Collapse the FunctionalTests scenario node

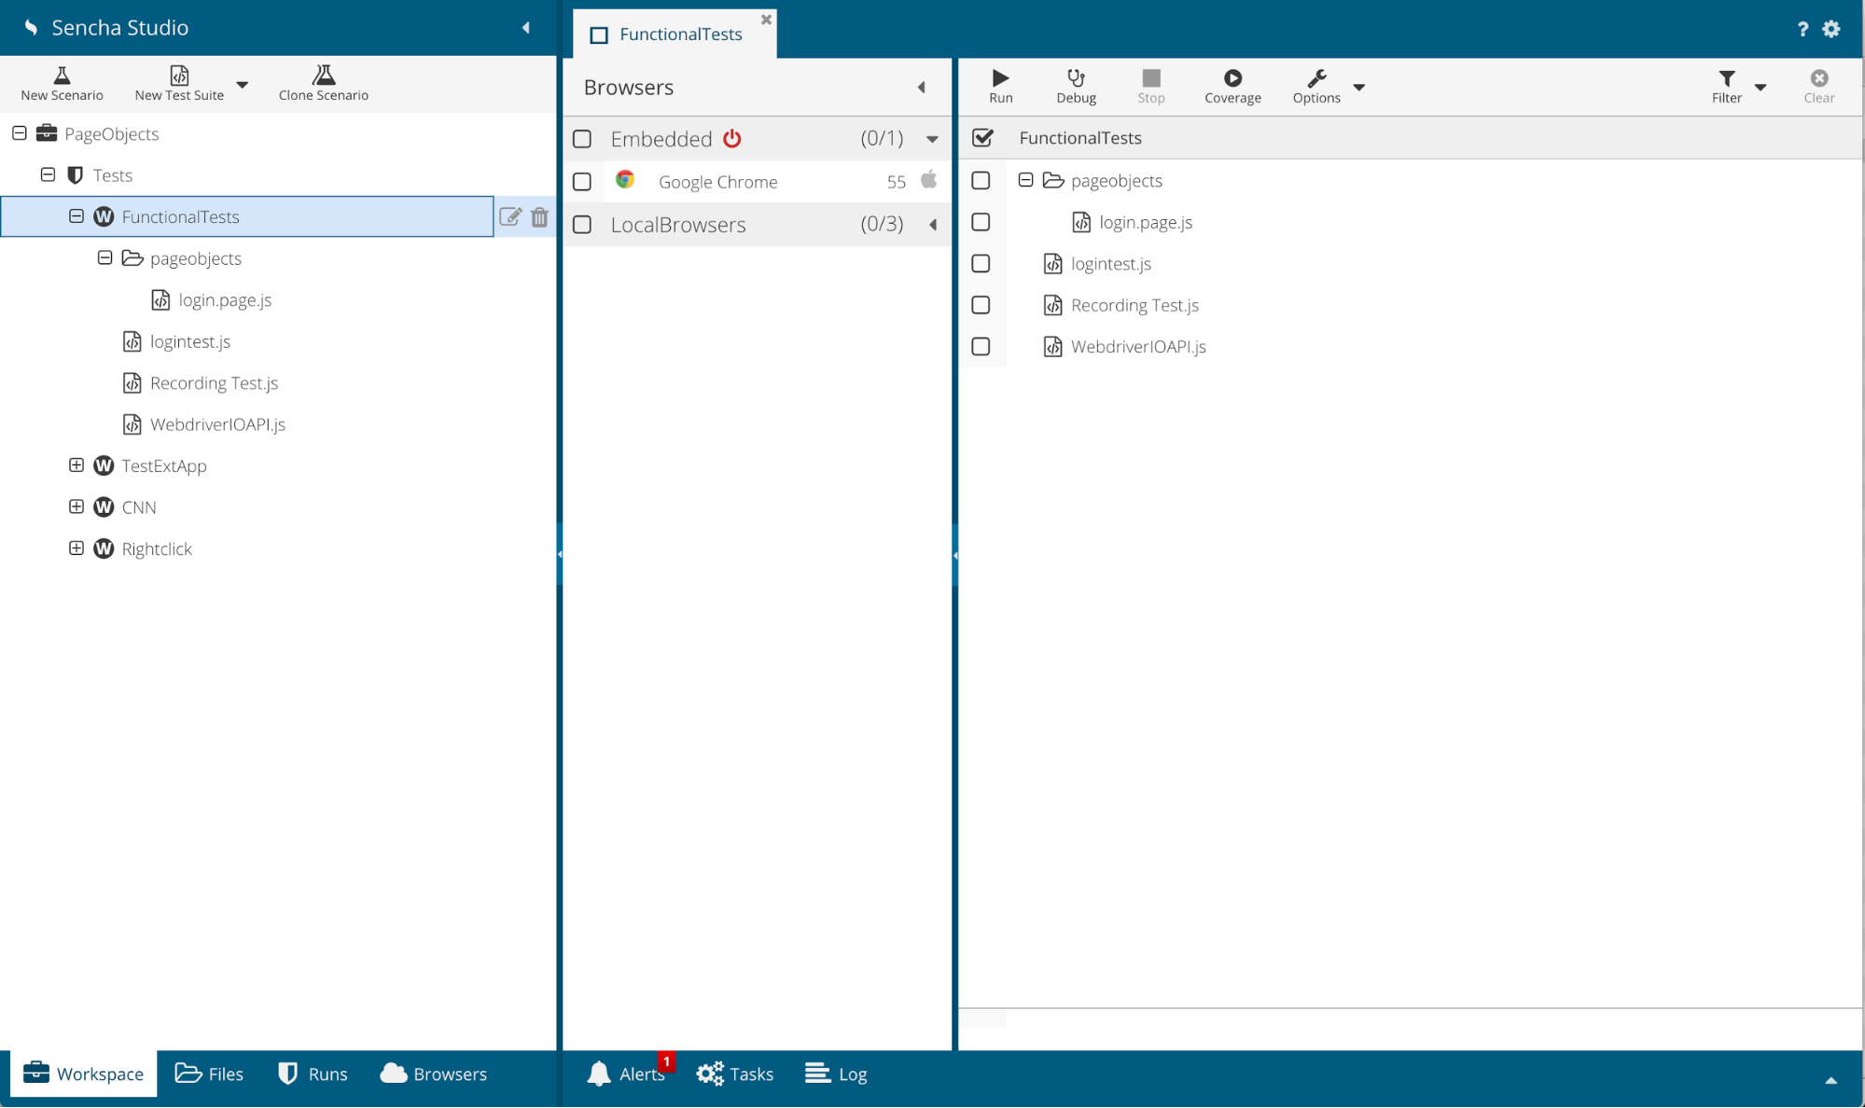(77, 215)
